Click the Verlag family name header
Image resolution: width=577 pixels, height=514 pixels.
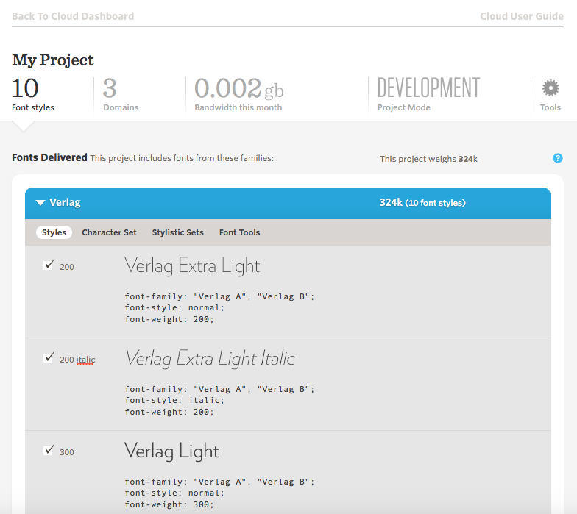click(x=65, y=202)
